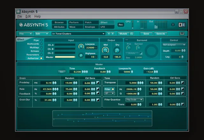Viewport: 204px width, 140px height.
Task: Click Trans Ctrl Sens invert icon
Action: pos(183,104)
